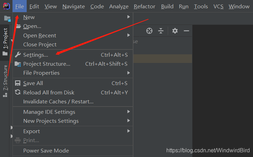Toggle Power Save Mode
This screenshot has width=253, height=157.
[73, 151]
